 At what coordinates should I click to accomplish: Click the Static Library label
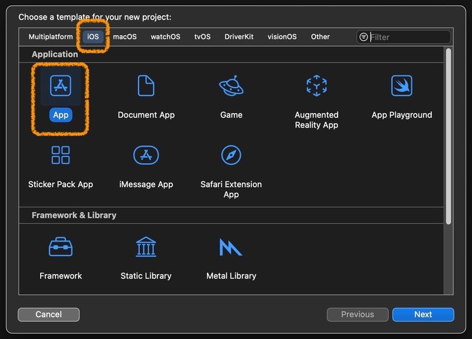pos(146,276)
